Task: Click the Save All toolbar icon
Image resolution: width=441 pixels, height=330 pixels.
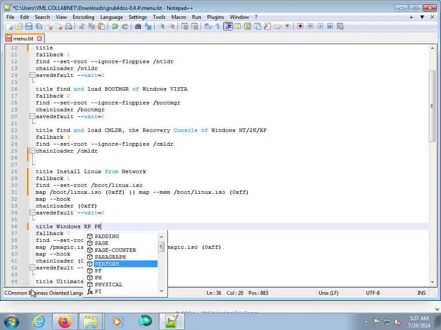Action: pyautogui.click(x=39, y=26)
